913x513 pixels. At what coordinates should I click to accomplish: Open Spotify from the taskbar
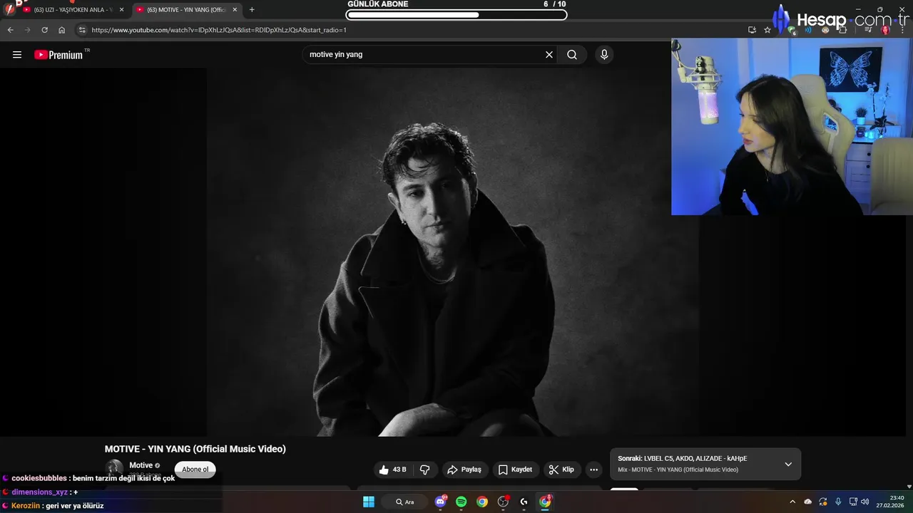pyautogui.click(x=461, y=502)
